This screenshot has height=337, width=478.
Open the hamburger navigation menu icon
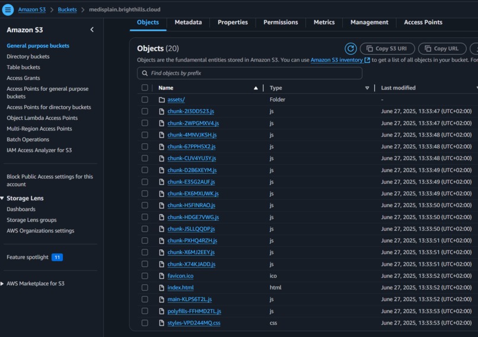pyautogui.click(x=8, y=9)
